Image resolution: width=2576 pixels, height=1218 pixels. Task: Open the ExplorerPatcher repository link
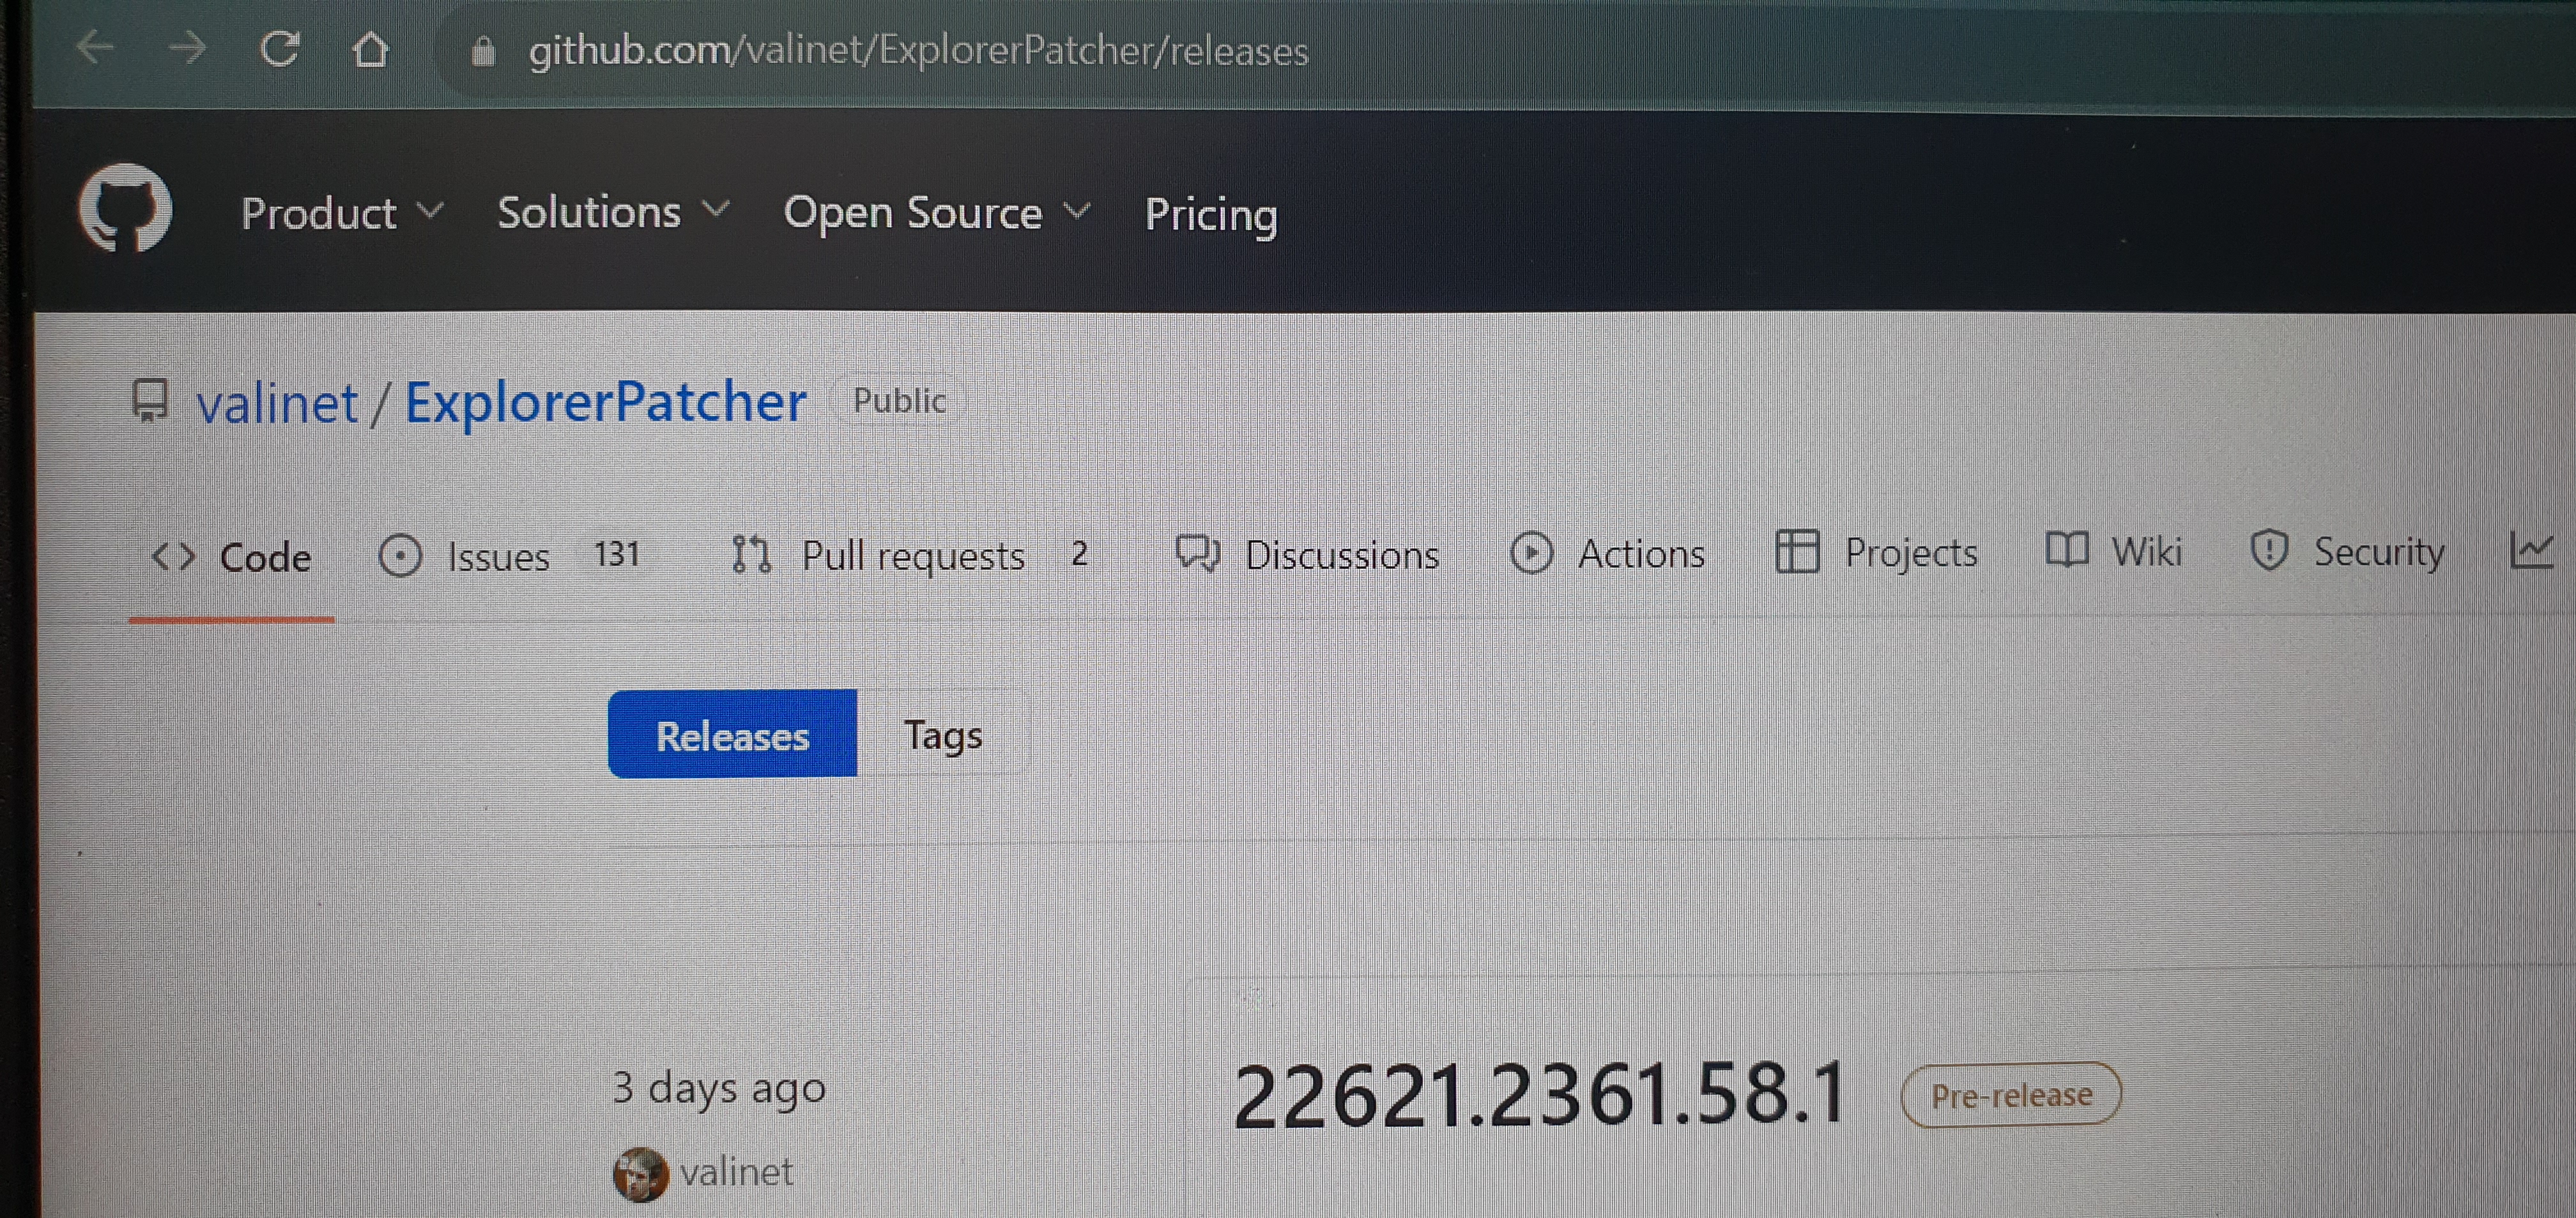[605, 403]
